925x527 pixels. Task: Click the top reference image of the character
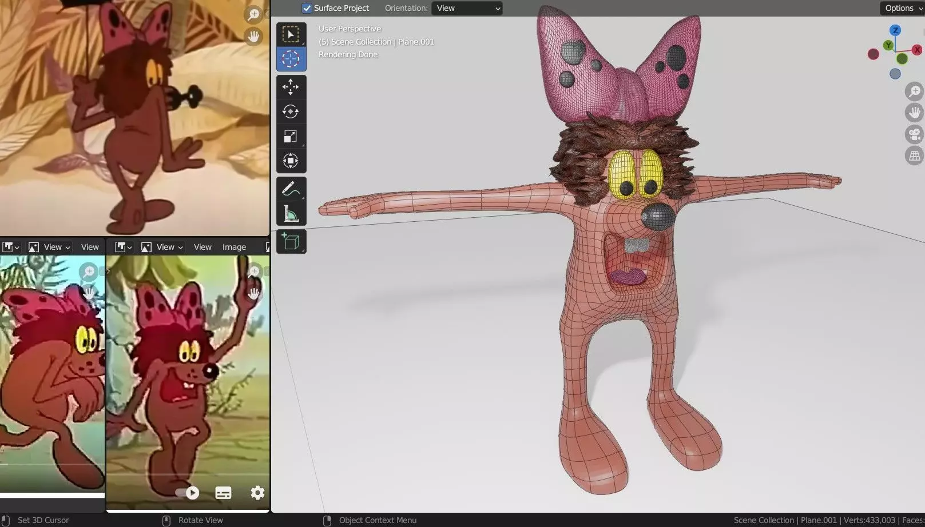coord(134,118)
